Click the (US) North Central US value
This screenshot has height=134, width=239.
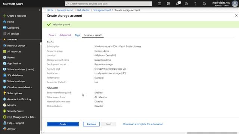tap(105, 55)
